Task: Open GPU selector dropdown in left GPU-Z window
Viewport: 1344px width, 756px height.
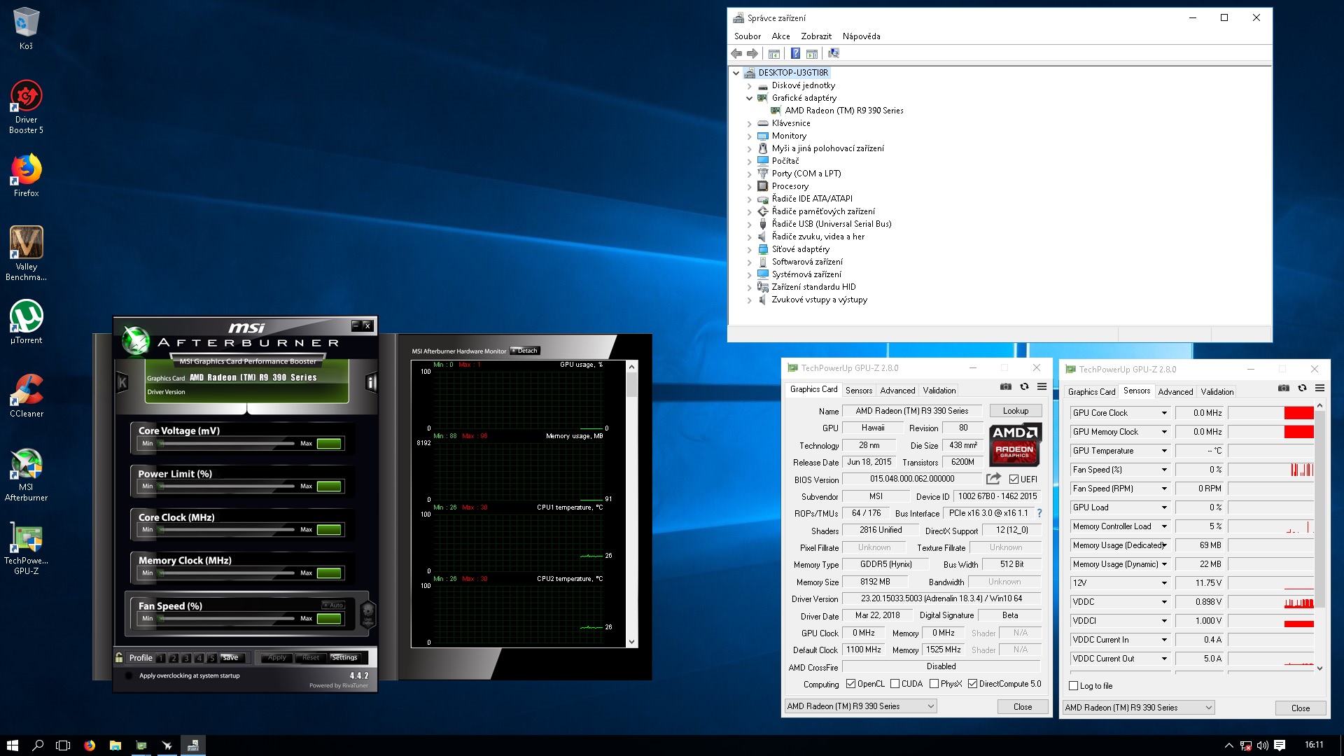Action: pyautogui.click(x=860, y=706)
